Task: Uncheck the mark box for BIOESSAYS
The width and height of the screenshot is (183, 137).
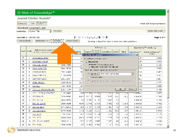Action: click(x=23, y=97)
